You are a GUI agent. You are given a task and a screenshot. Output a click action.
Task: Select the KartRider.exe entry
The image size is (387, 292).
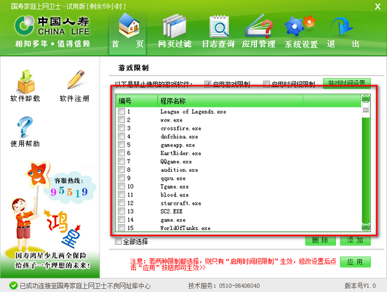click(x=181, y=153)
